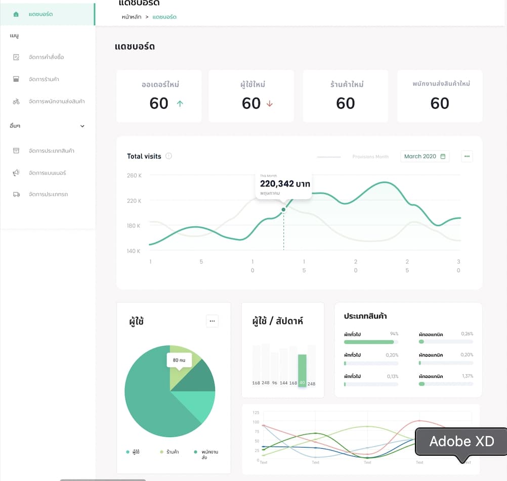The height and width of the screenshot is (481, 507).
Task: Open the March 2020 date picker
Action: click(425, 156)
